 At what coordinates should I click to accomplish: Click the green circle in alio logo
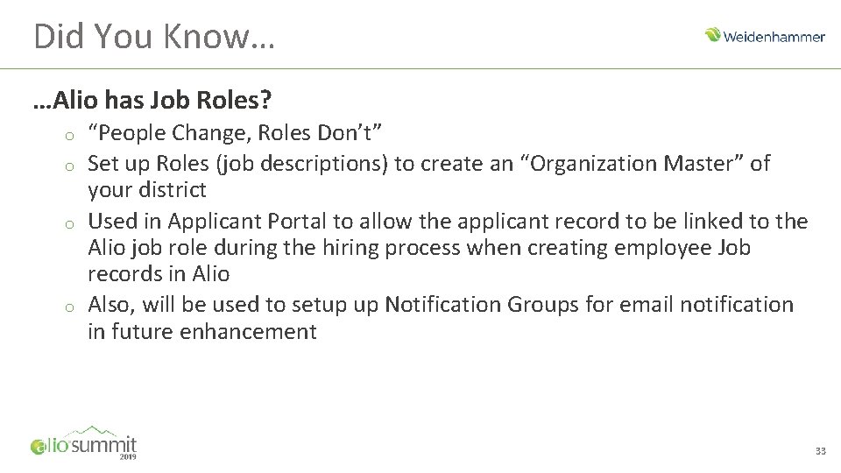tap(37, 448)
